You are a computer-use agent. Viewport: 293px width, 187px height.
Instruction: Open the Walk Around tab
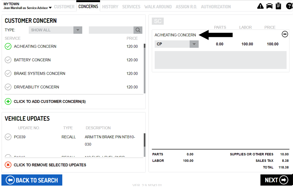(x=158, y=6)
